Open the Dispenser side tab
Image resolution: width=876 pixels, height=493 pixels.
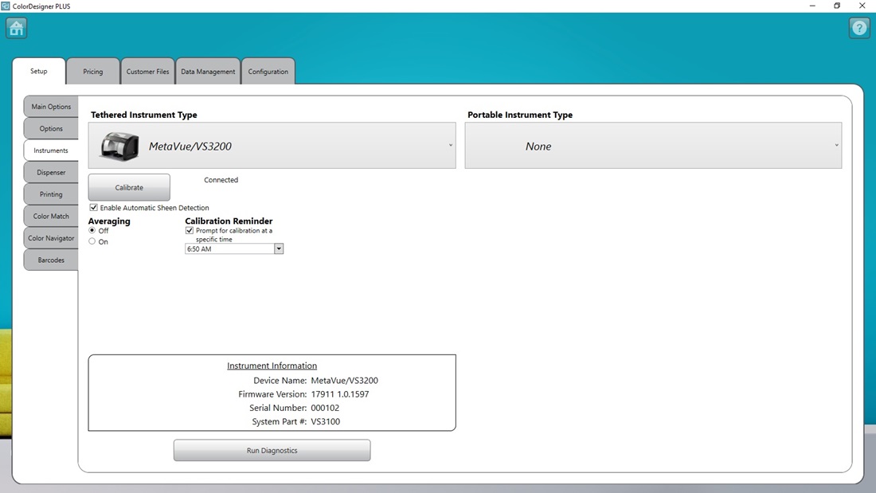[x=51, y=172]
